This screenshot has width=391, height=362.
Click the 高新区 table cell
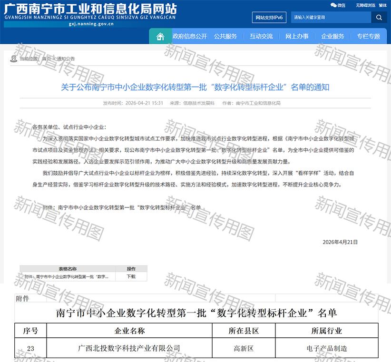point(244,348)
